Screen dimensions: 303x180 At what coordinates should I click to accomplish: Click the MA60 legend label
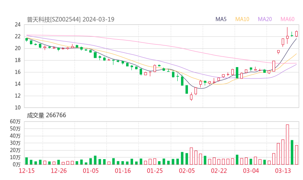(x=287, y=19)
